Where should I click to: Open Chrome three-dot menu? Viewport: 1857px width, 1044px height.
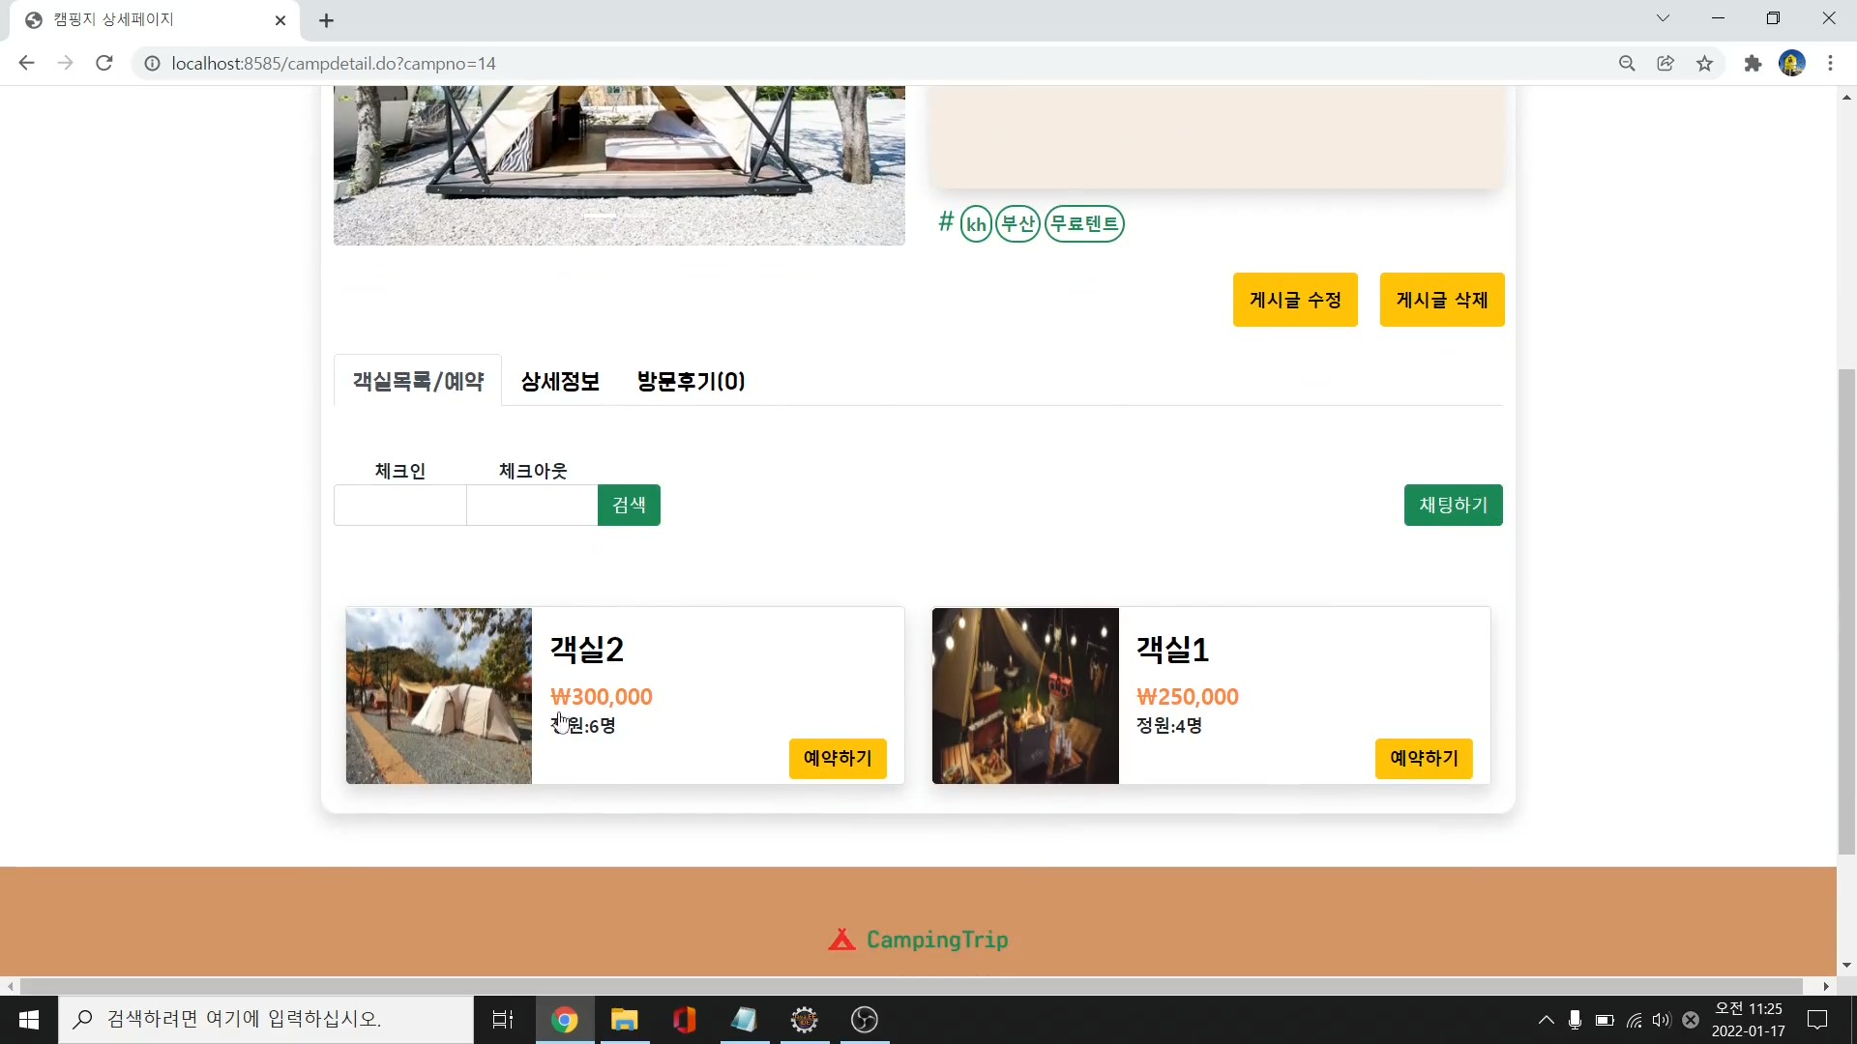coord(1830,64)
